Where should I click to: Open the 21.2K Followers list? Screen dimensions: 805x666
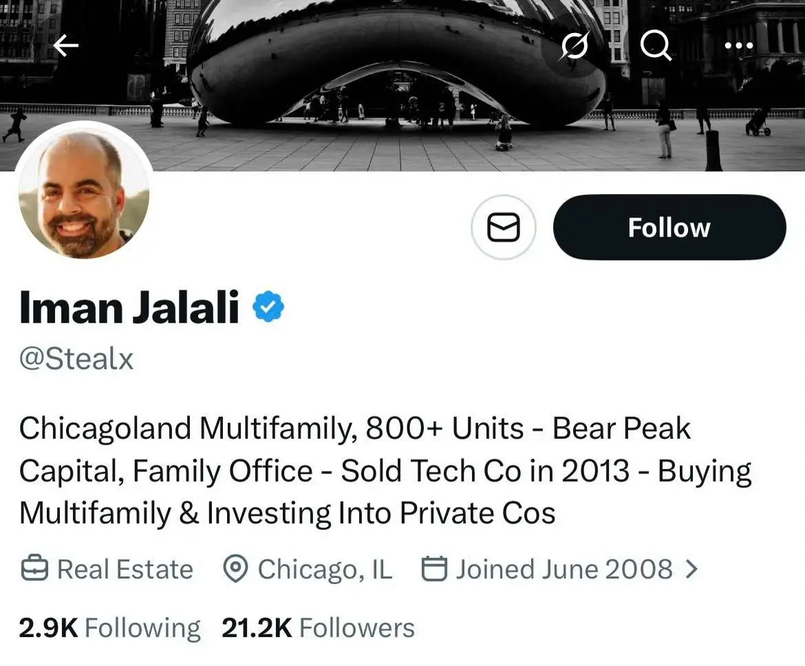click(318, 628)
